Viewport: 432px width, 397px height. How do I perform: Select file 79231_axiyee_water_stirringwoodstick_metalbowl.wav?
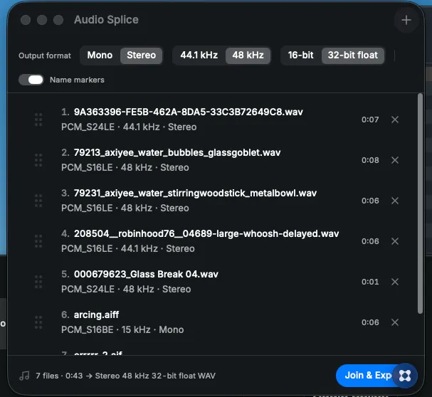195,193
